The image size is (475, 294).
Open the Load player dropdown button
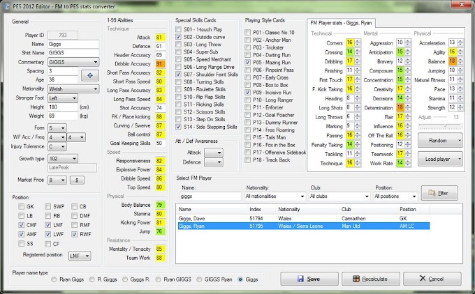click(440, 159)
